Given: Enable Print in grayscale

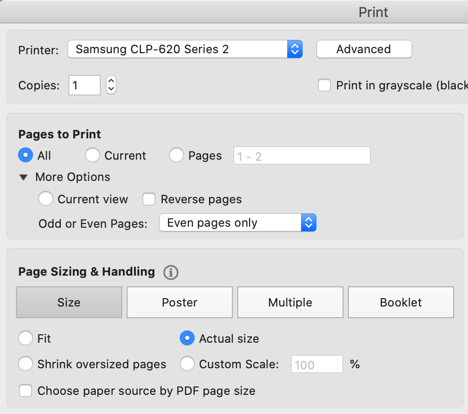Looking at the screenshot, I should 324,85.
